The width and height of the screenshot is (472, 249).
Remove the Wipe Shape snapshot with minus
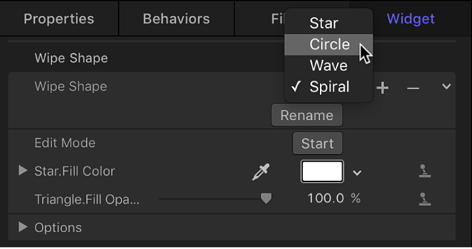[413, 88]
